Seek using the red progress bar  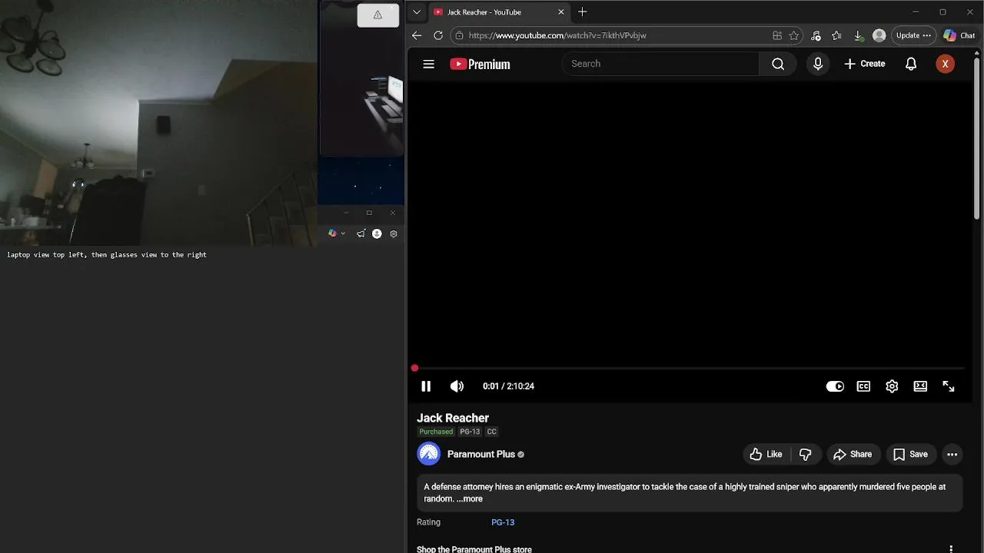click(x=689, y=369)
